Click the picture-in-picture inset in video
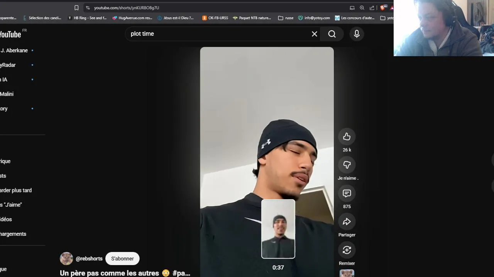Image resolution: width=494 pixels, height=277 pixels. tap(278, 229)
